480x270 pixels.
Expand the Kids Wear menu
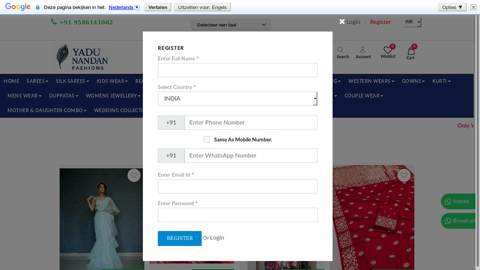[112, 81]
